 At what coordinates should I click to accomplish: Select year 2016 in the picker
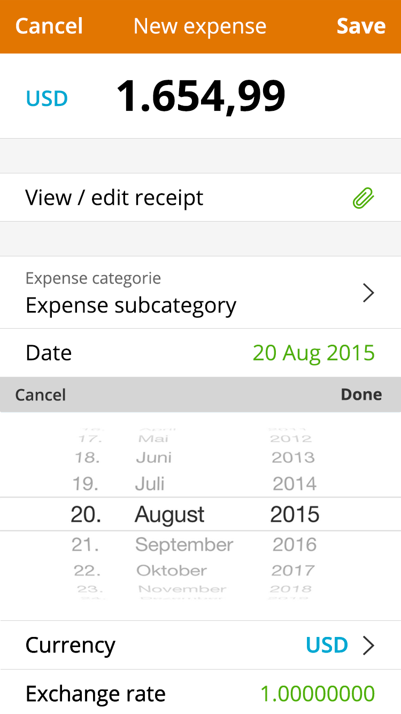click(x=295, y=545)
